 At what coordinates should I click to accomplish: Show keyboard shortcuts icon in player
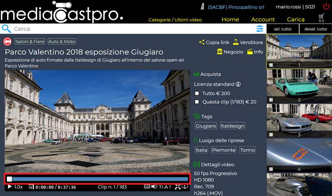[147, 186]
